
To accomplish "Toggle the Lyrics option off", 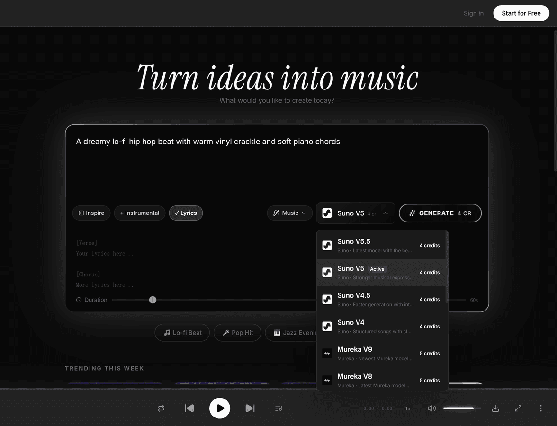I will pyautogui.click(x=186, y=213).
